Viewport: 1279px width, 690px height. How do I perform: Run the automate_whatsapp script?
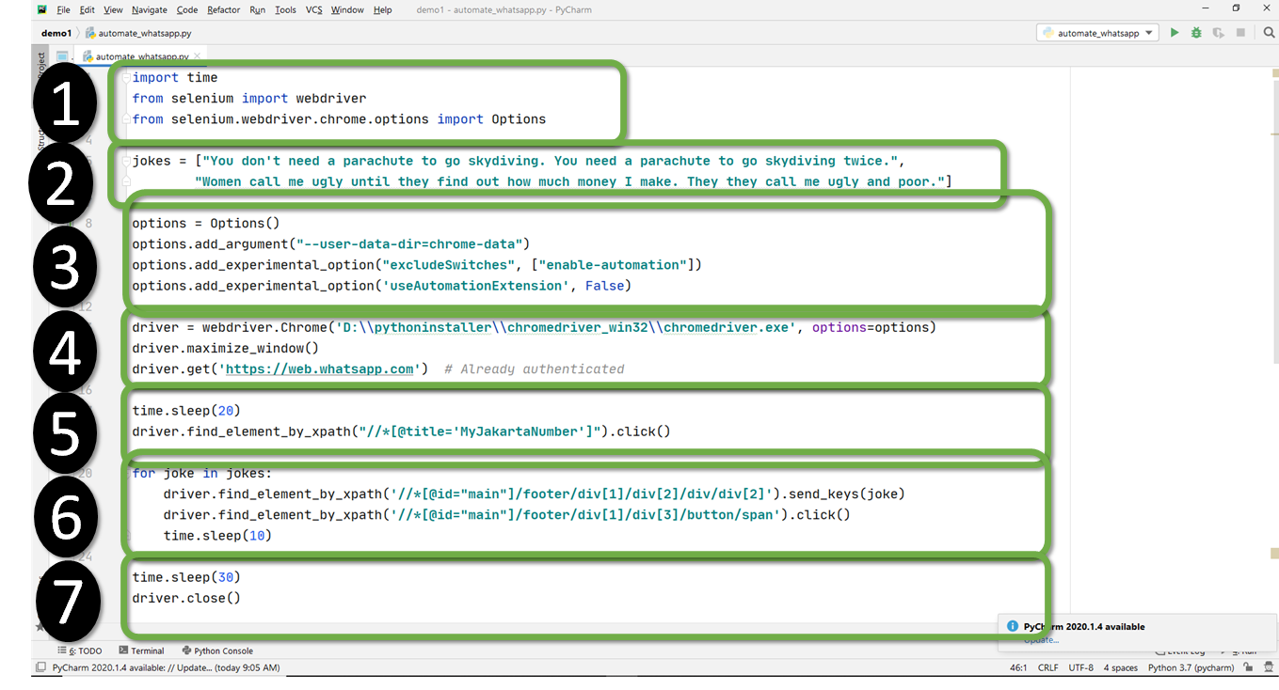click(1174, 32)
